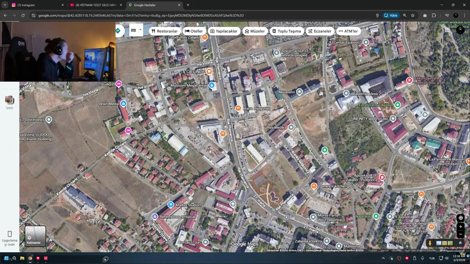
Task: Open a new browser tab with plus
Action: (188, 5)
